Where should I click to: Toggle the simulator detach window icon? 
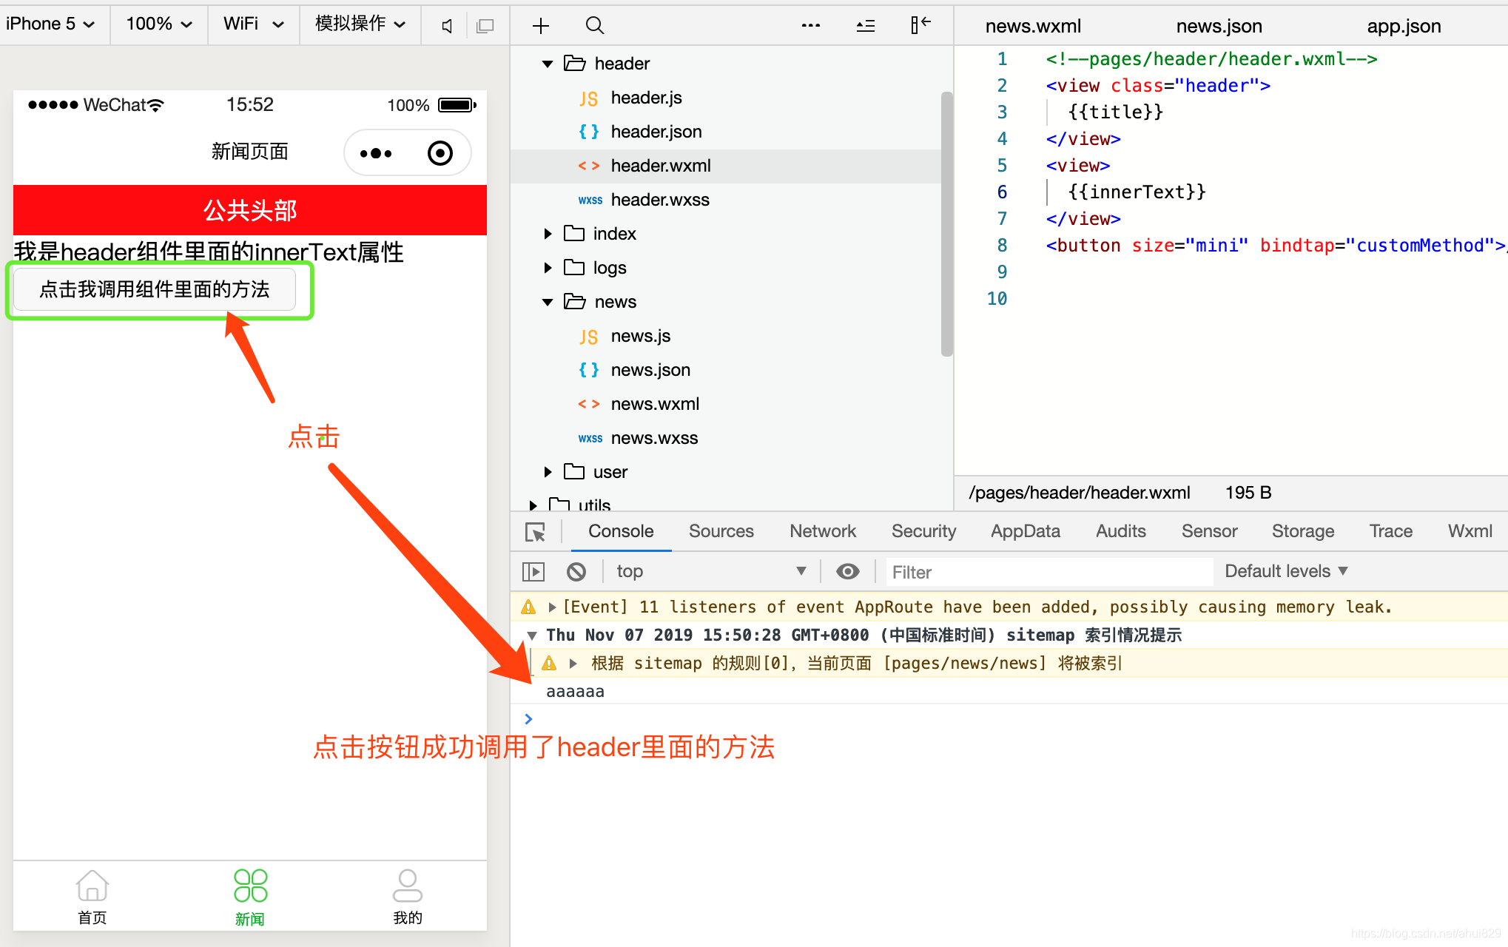coord(485,24)
